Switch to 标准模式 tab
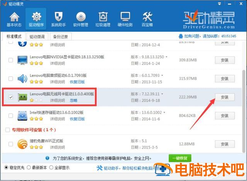247x181 pixels. (14, 36)
